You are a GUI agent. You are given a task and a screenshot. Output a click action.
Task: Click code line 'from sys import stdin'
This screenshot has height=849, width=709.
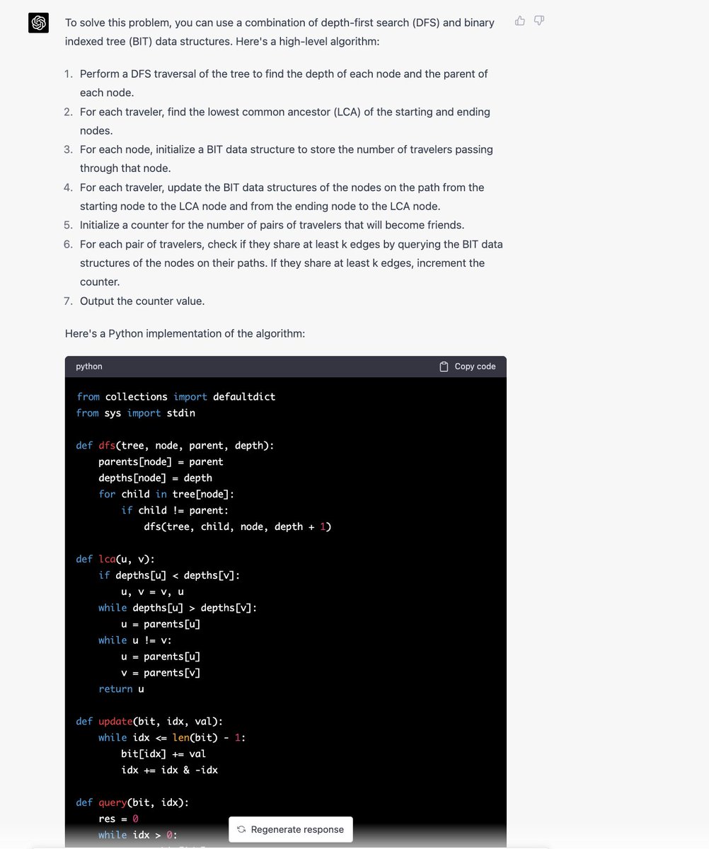(x=136, y=412)
